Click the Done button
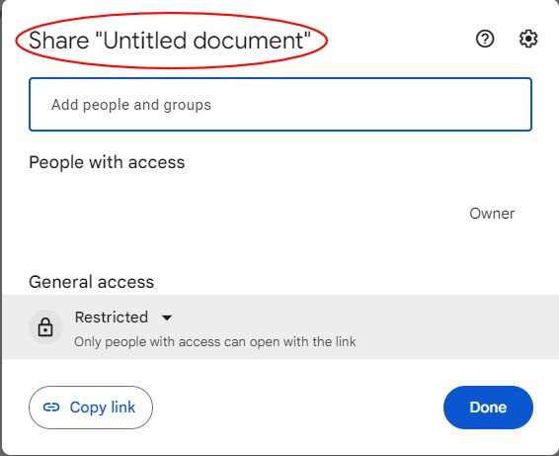This screenshot has height=456, width=559. 488,408
